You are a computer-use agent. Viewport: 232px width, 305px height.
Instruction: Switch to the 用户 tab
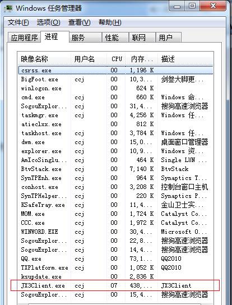coord(169,38)
